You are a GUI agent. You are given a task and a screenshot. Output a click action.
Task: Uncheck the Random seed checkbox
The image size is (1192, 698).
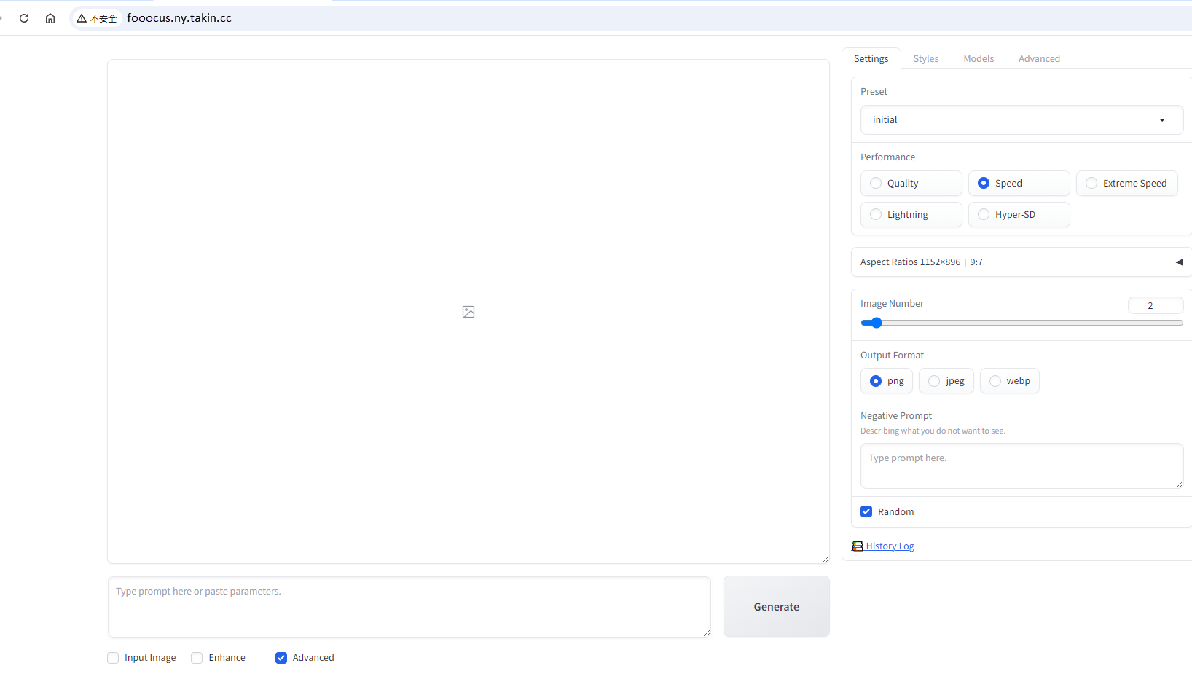click(x=866, y=512)
